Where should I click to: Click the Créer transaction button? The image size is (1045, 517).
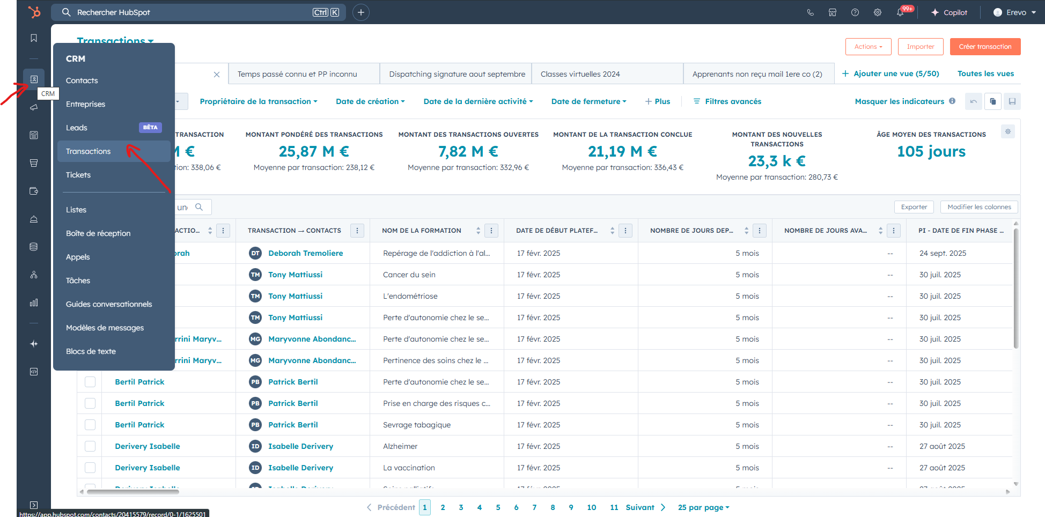coord(985,47)
